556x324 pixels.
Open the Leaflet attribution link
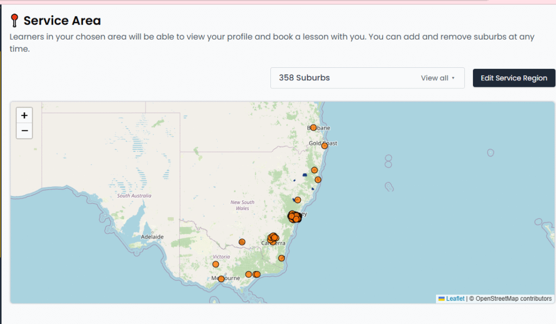pos(455,298)
